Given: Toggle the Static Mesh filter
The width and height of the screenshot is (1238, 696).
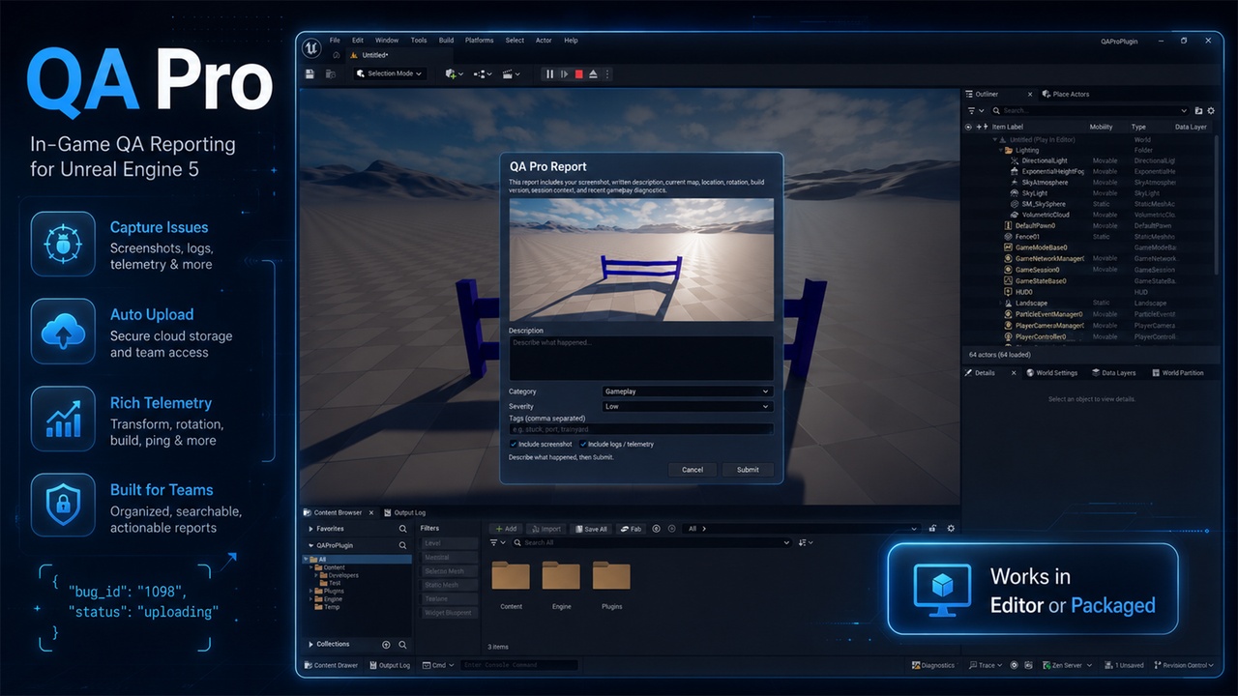Looking at the screenshot, I should [450, 585].
